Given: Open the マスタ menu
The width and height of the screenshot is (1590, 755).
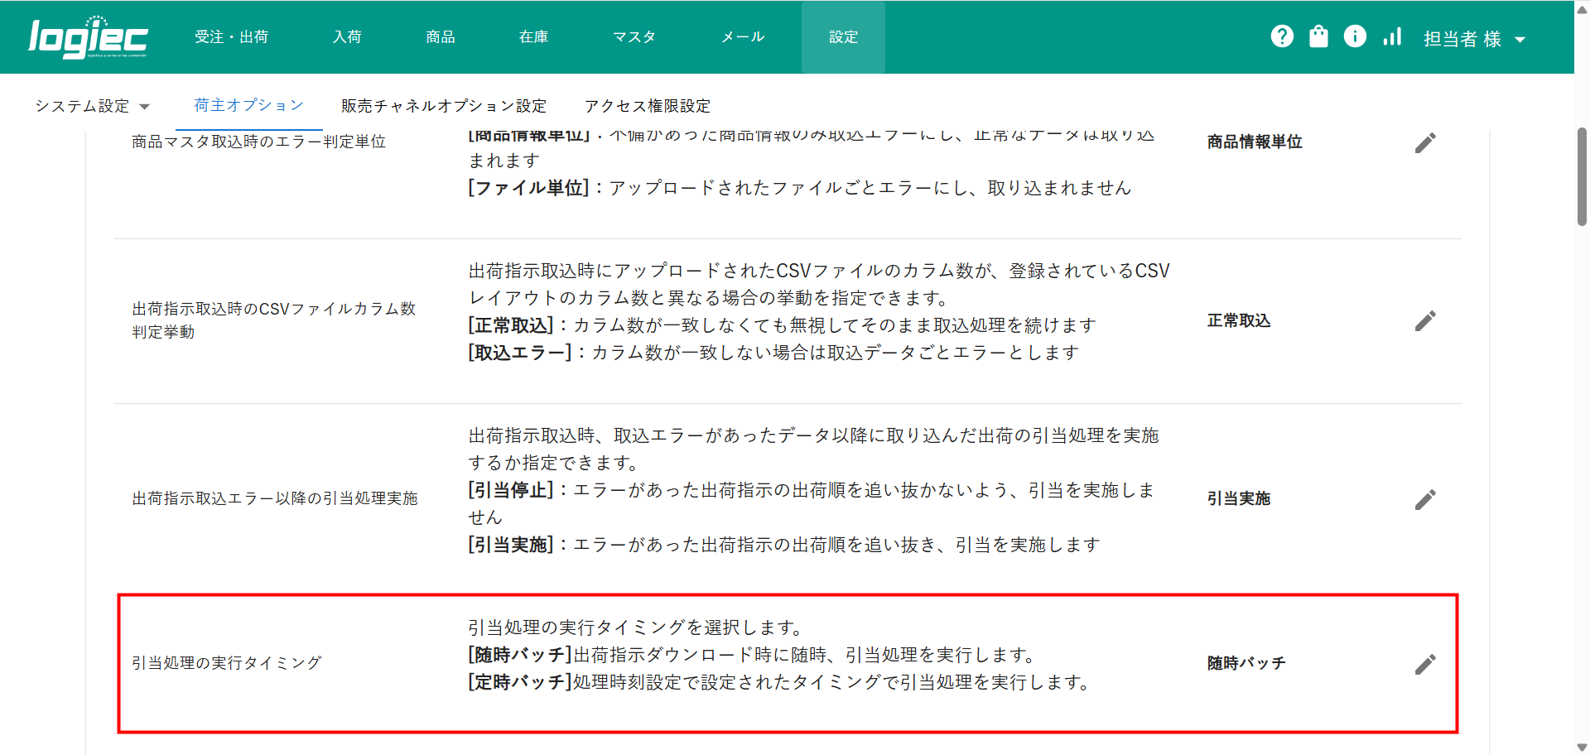Looking at the screenshot, I should point(634,37).
